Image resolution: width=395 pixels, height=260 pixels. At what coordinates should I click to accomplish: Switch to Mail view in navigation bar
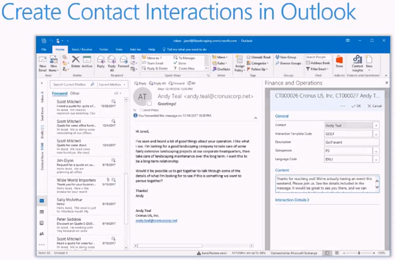point(42,201)
